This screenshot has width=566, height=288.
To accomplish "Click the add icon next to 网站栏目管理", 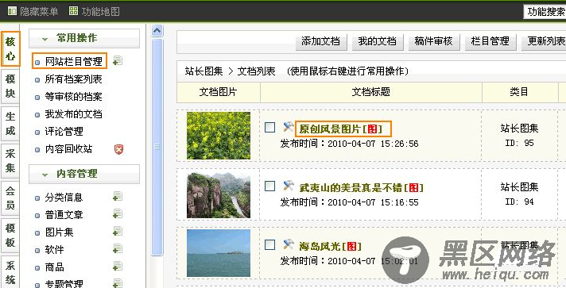I will 118,60.
